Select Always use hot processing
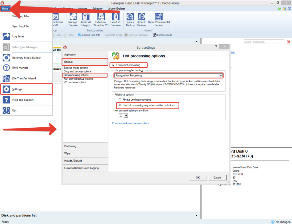The height and width of the screenshot is (224, 292). point(120,100)
